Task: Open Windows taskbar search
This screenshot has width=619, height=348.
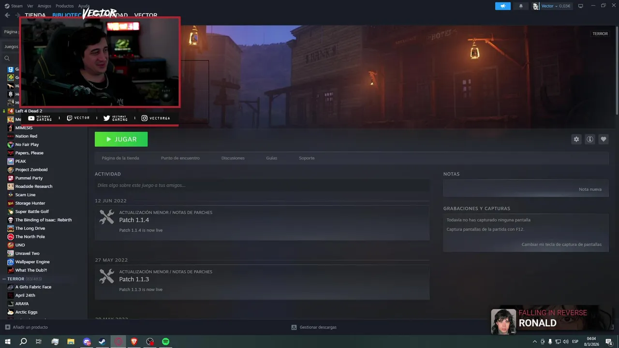Action: (x=23, y=341)
